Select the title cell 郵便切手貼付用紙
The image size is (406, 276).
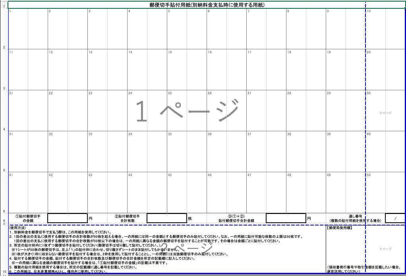click(x=207, y=5)
